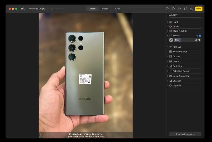The image size is (212, 142).
Task: Switch to the Crop tab
Action: coord(118,9)
